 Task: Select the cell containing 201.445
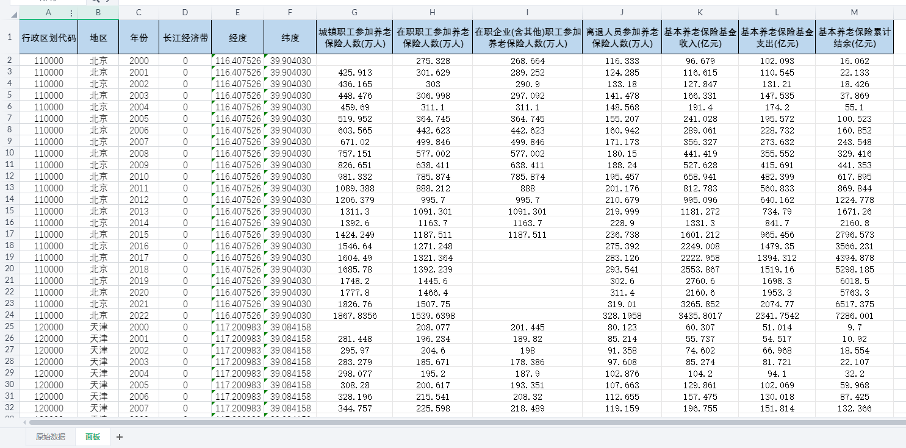tap(528, 327)
